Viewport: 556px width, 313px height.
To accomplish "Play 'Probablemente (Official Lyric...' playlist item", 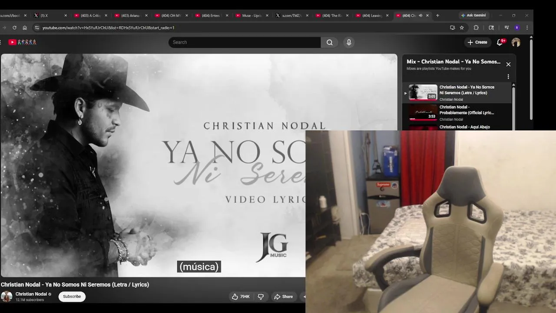I will [x=457, y=113].
